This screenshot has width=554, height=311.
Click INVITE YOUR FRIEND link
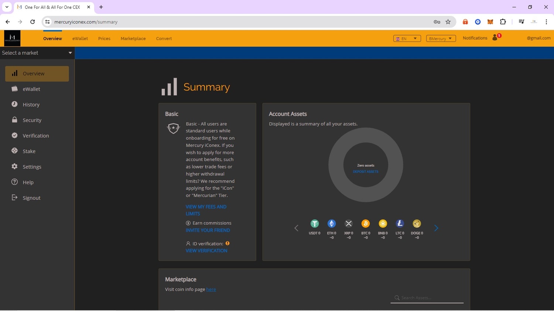pyautogui.click(x=208, y=230)
